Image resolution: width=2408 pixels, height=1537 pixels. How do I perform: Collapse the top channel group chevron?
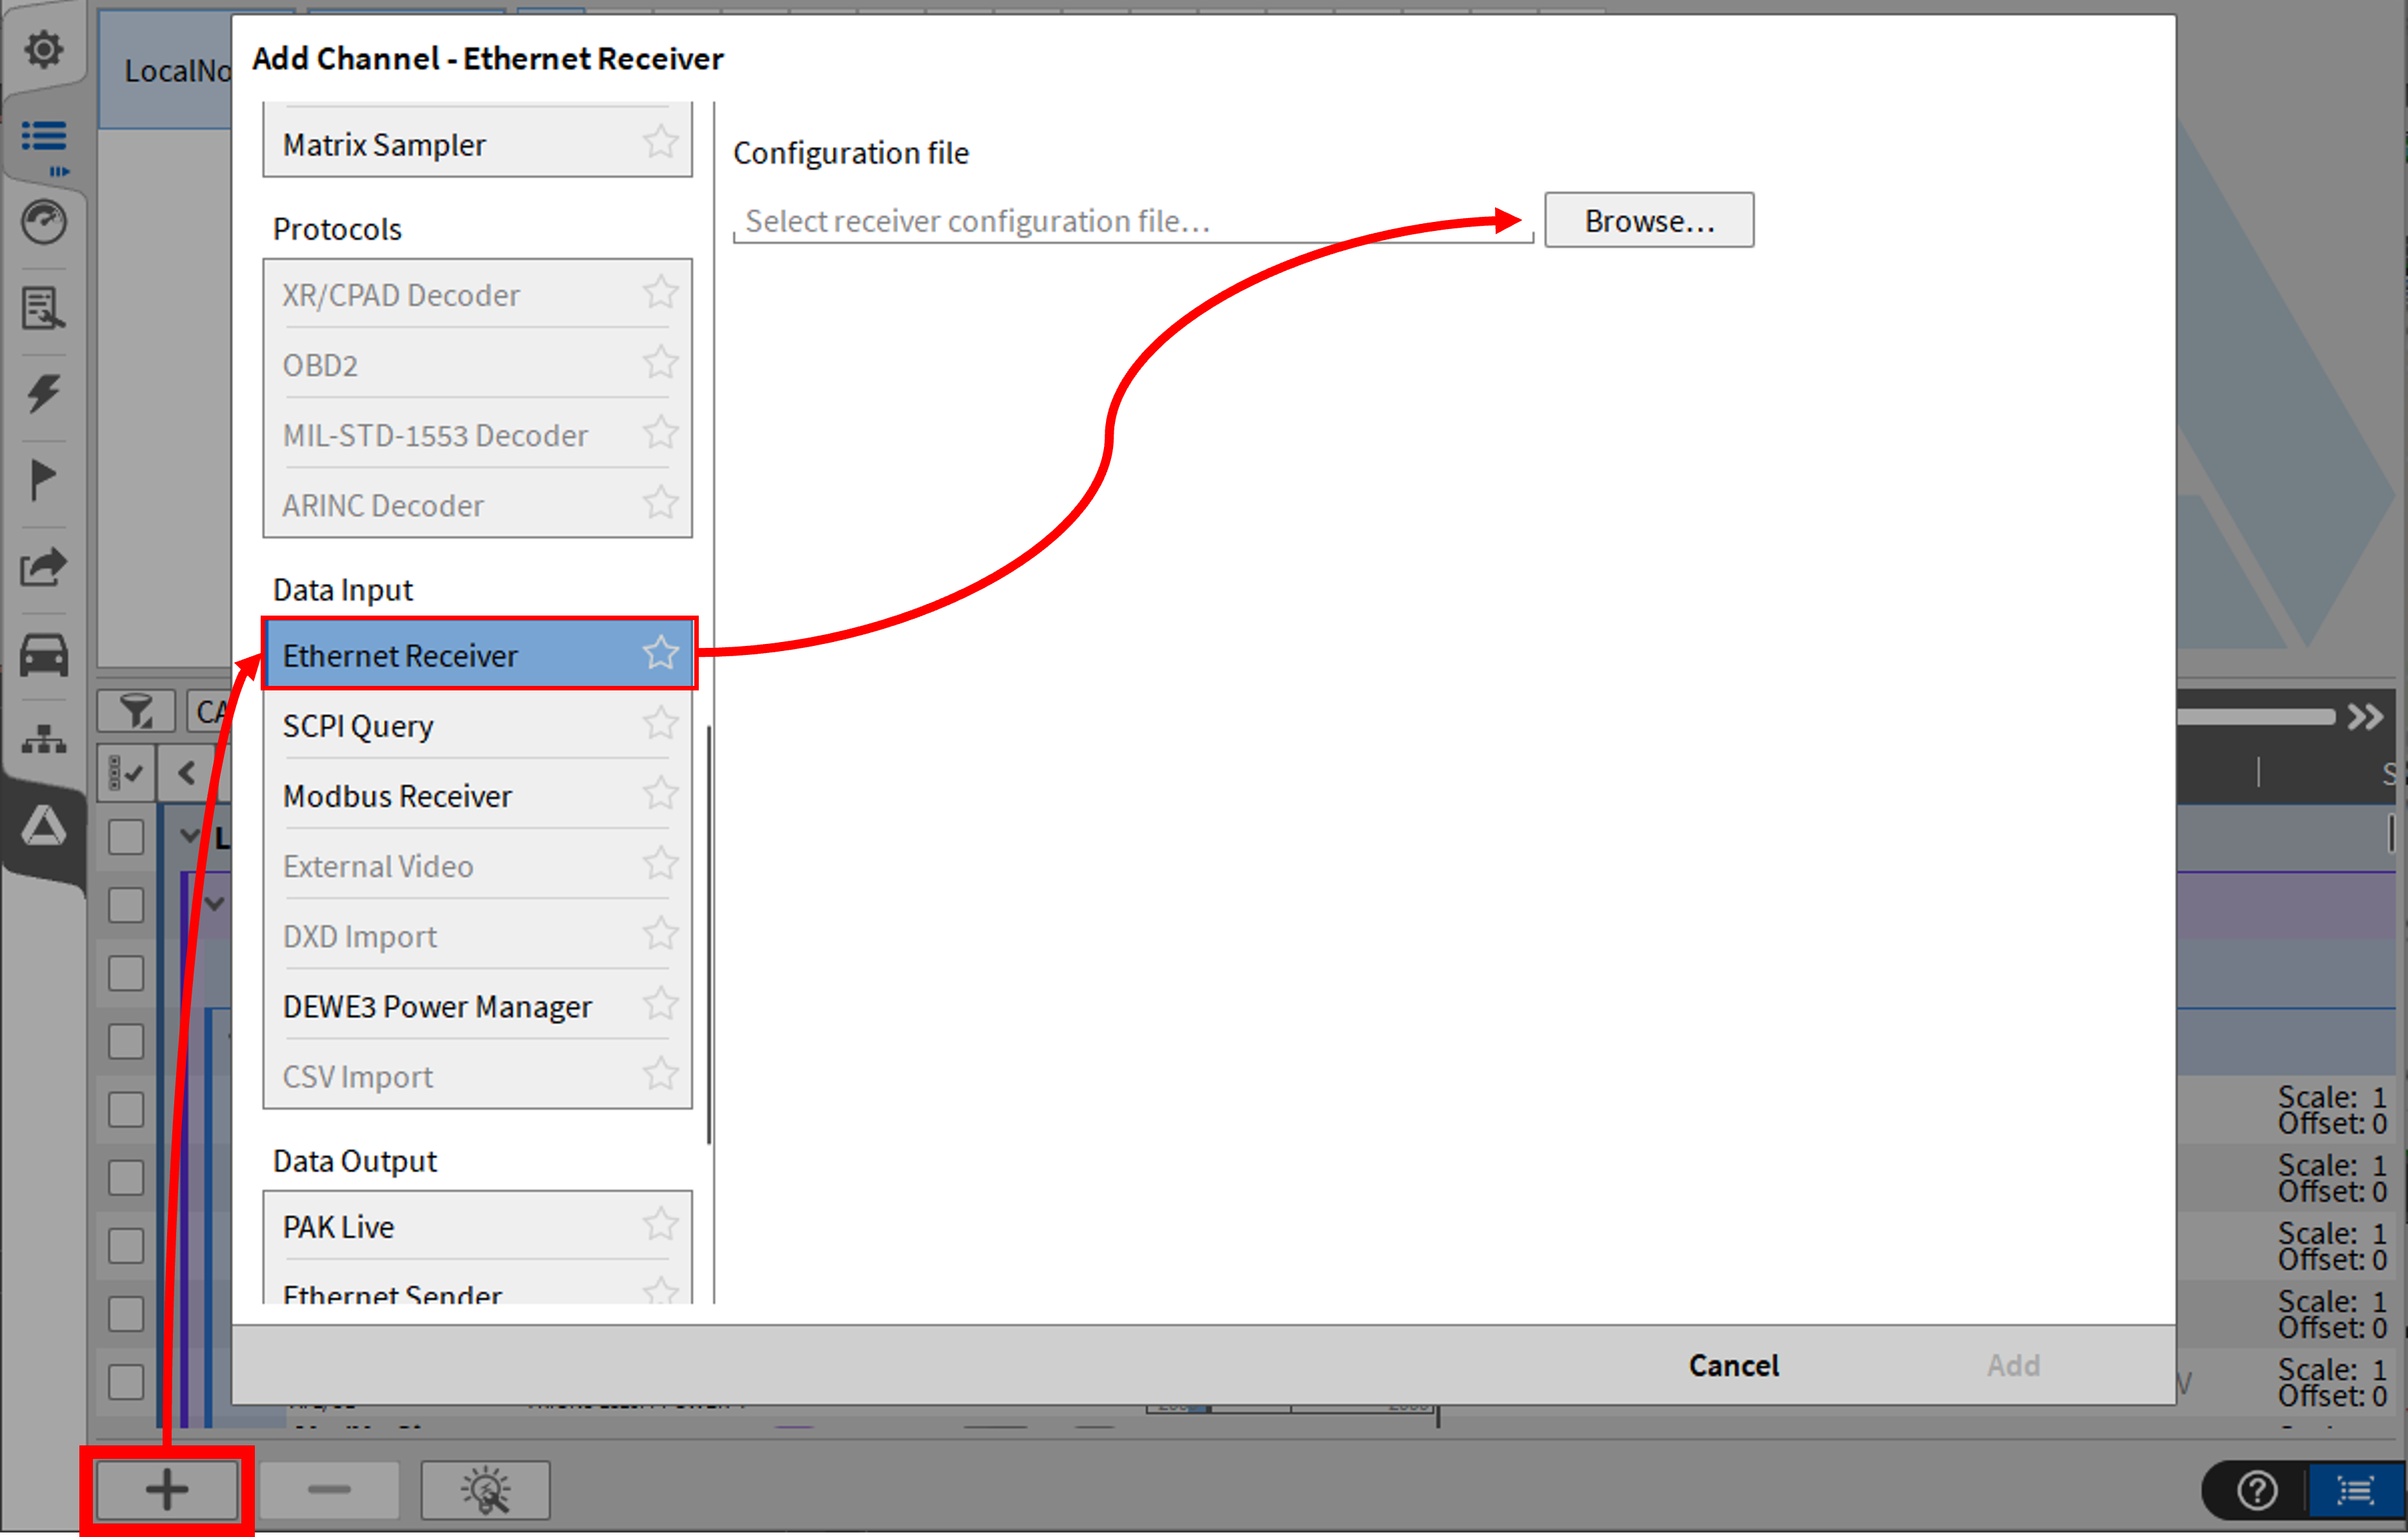189,835
